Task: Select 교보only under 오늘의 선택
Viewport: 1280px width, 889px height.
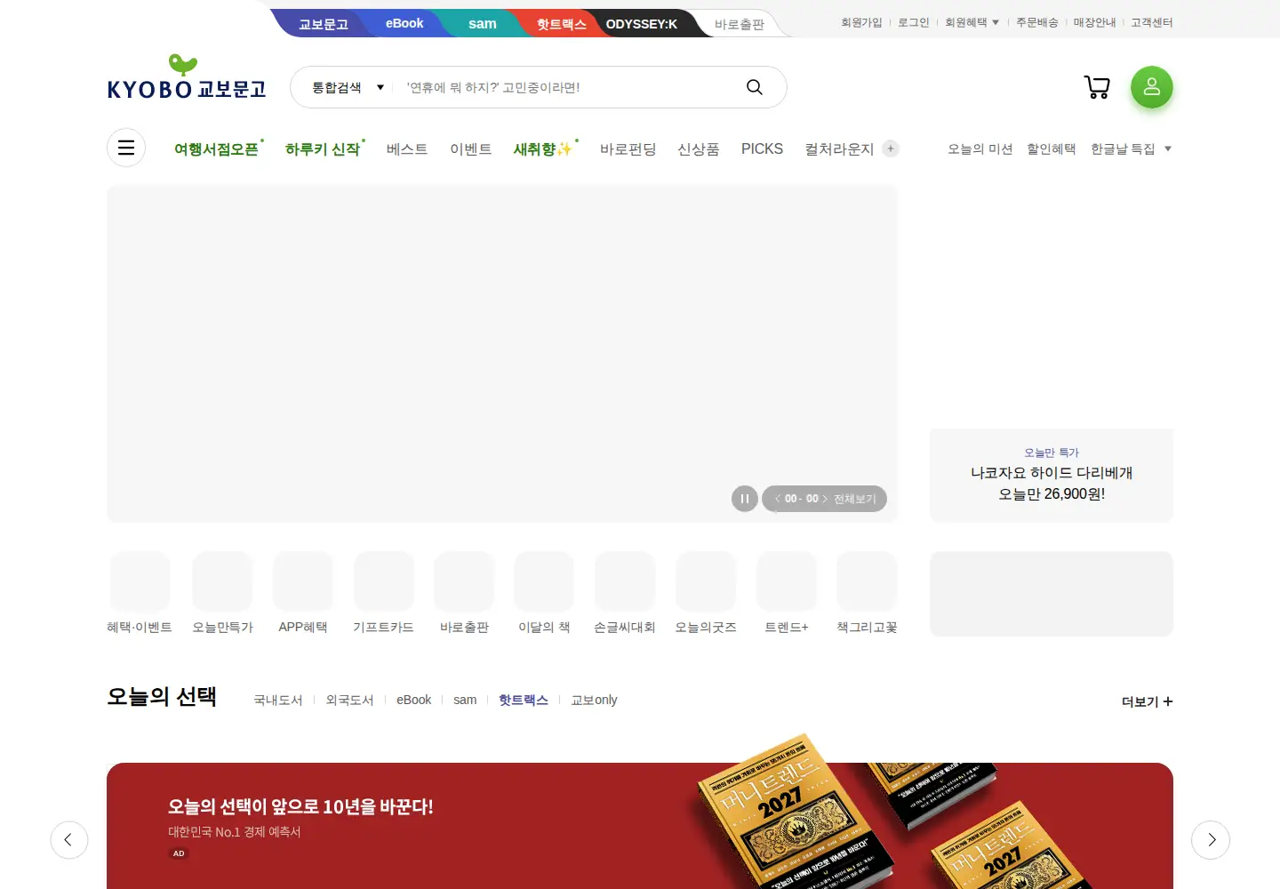Action: tap(594, 700)
